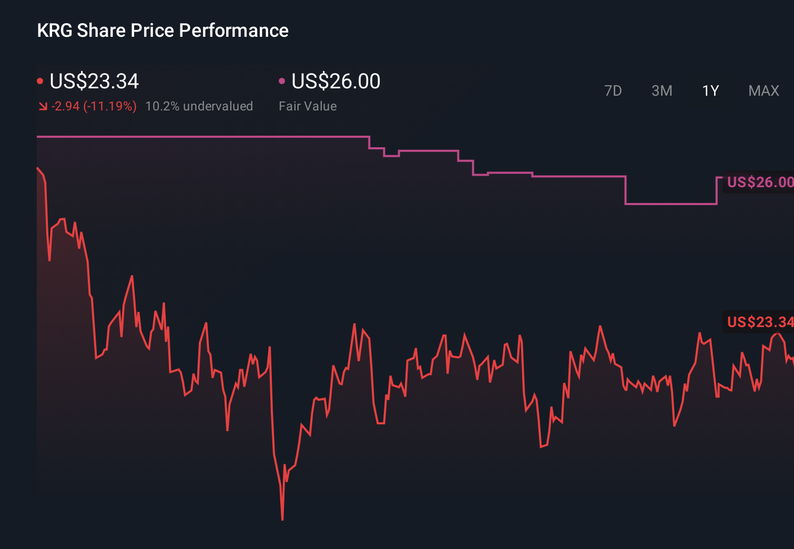Open the Fair Value explanation
The height and width of the screenshot is (549, 794).
(x=308, y=106)
